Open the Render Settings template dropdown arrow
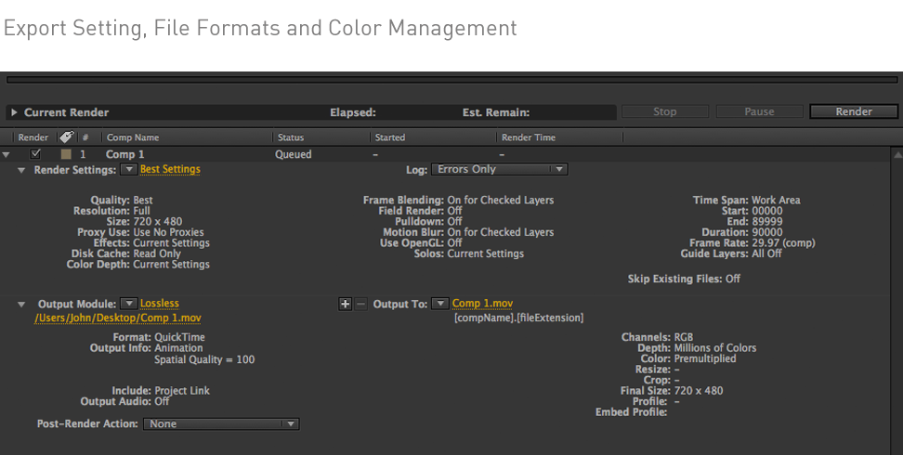Viewport: 903px width, 455px height. [x=128, y=169]
